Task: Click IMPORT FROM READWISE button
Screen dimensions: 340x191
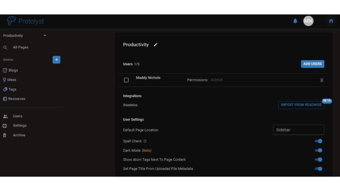Action: pos(301,105)
